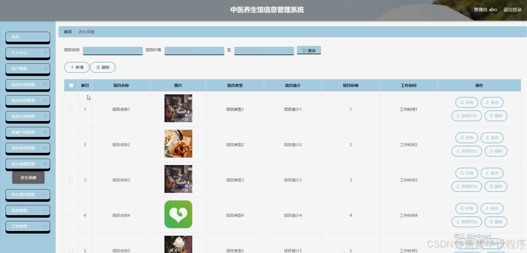Click the minimum 项目价格 input field
The image size is (527, 253).
(194, 51)
